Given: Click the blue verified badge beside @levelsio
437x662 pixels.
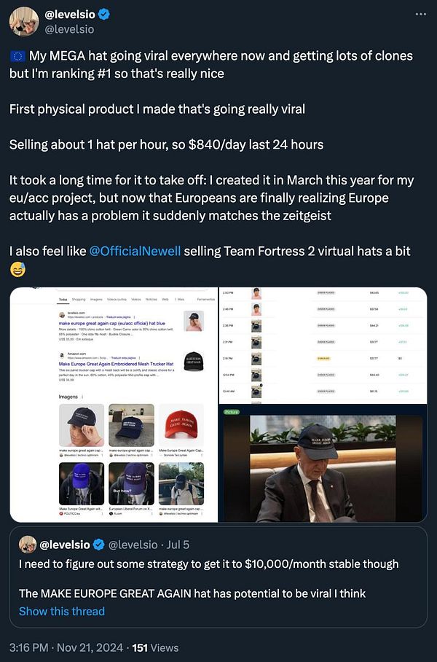Looking at the screenshot, I should (104, 15).
